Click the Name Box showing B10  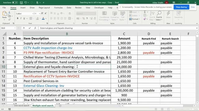pos(8,28)
